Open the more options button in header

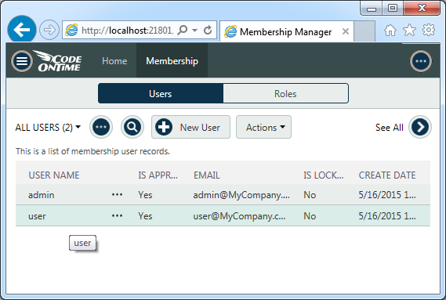coord(421,61)
